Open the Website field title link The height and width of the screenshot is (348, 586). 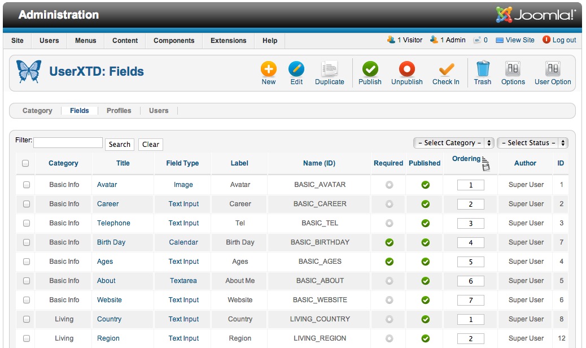(110, 300)
